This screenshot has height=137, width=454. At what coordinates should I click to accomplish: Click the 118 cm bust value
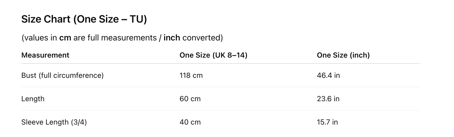[191, 76]
